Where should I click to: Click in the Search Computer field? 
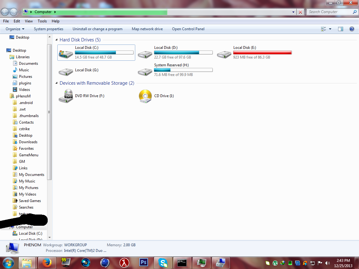point(330,12)
